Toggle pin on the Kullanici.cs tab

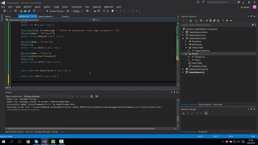click(32, 16)
